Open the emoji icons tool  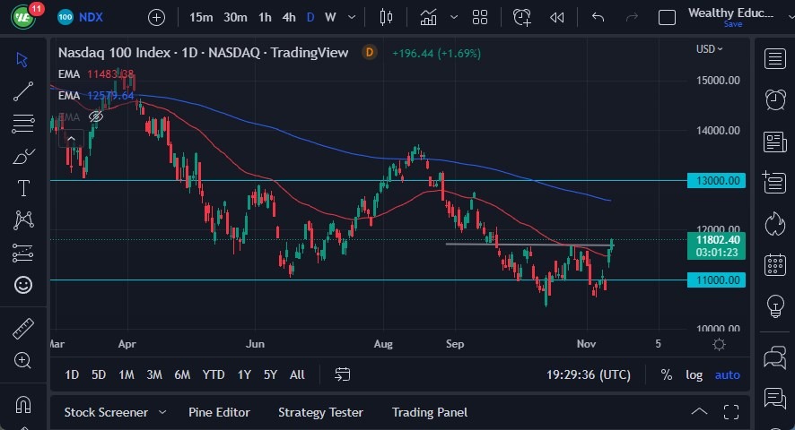(23, 285)
